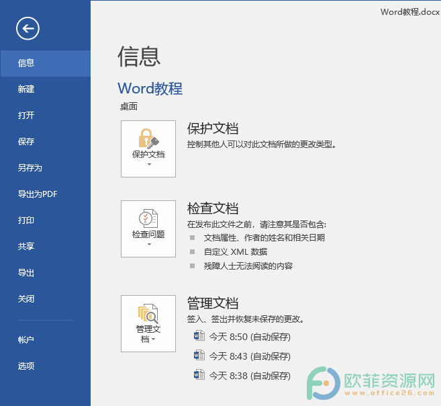This screenshot has width=441, height=406.
Task: Click text 残障人士无法阅读的内容
Action: click(248, 266)
